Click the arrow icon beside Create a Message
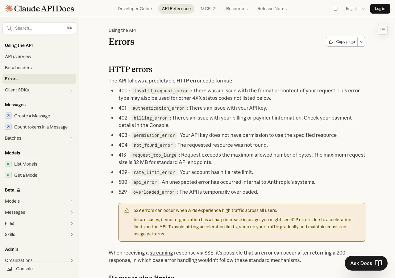Viewport: 395px width, 278px height. click(x=8, y=116)
